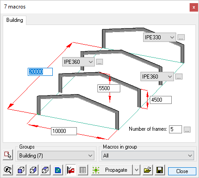Toggle the red dimension display icon
The width and height of the screenshot is (199, 178).
tap(71, 170)
